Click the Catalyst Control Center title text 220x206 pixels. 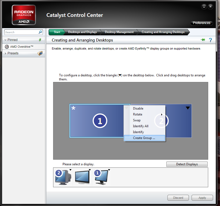75,15
